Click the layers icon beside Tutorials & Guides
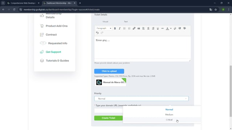232x130 pixels. (42, 61)
